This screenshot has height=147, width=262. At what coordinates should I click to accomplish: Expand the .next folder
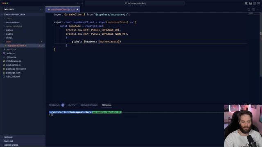(x=9, y=18)
